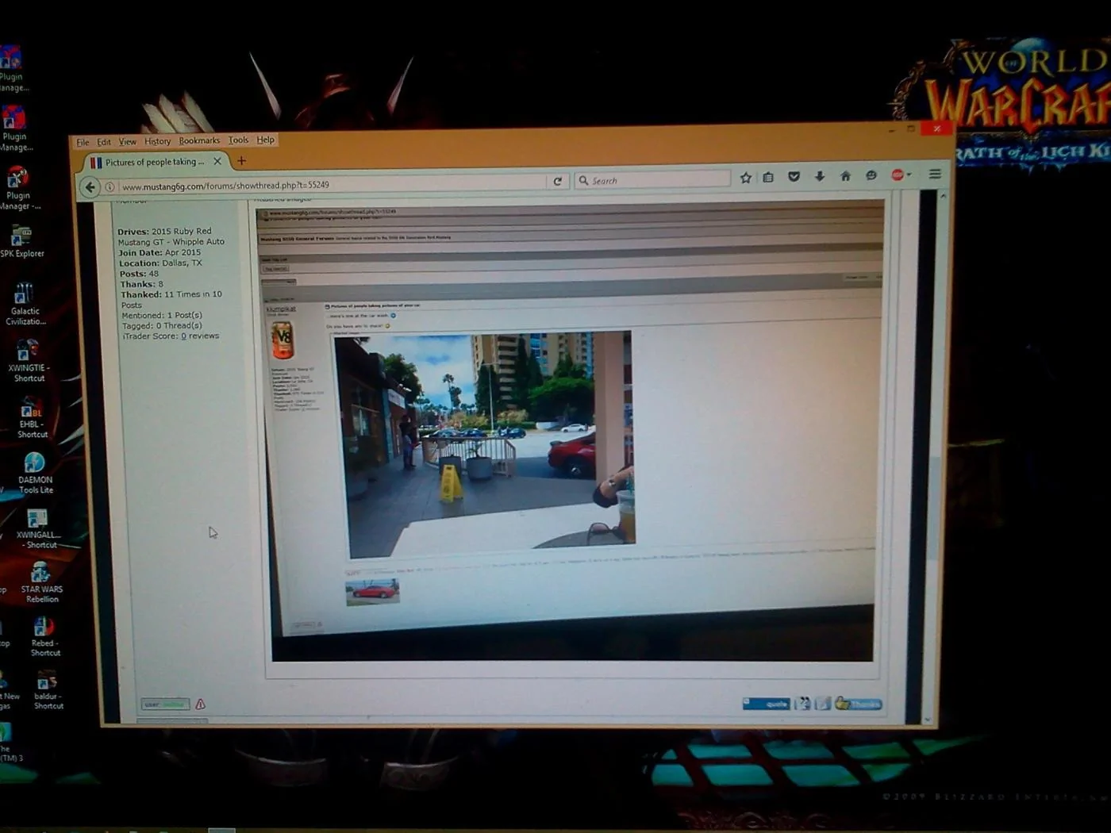
Task: Open the History menu
Action: (x=157, y=141)
